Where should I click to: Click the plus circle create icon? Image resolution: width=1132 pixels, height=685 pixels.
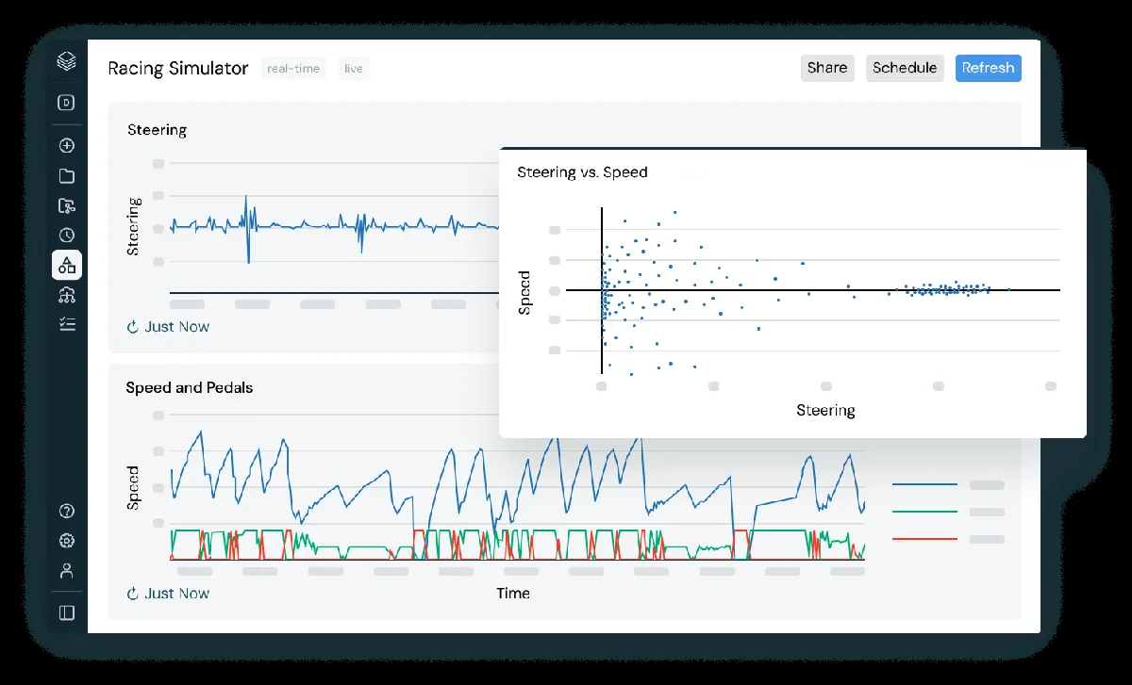pos(66,146)
